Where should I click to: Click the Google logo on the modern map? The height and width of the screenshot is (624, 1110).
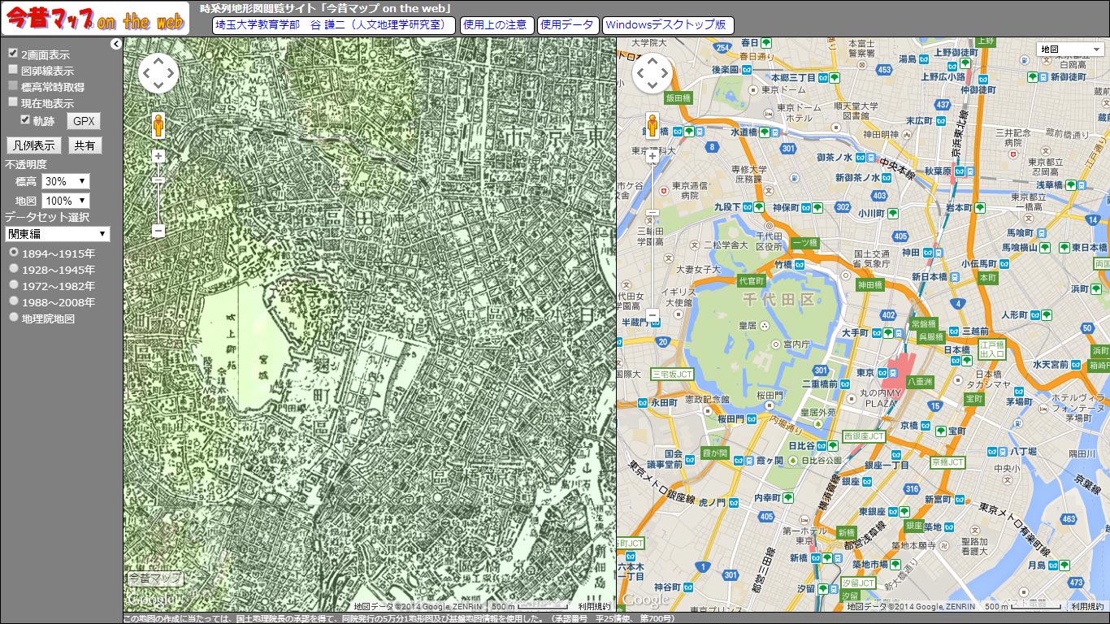point(646,600)
